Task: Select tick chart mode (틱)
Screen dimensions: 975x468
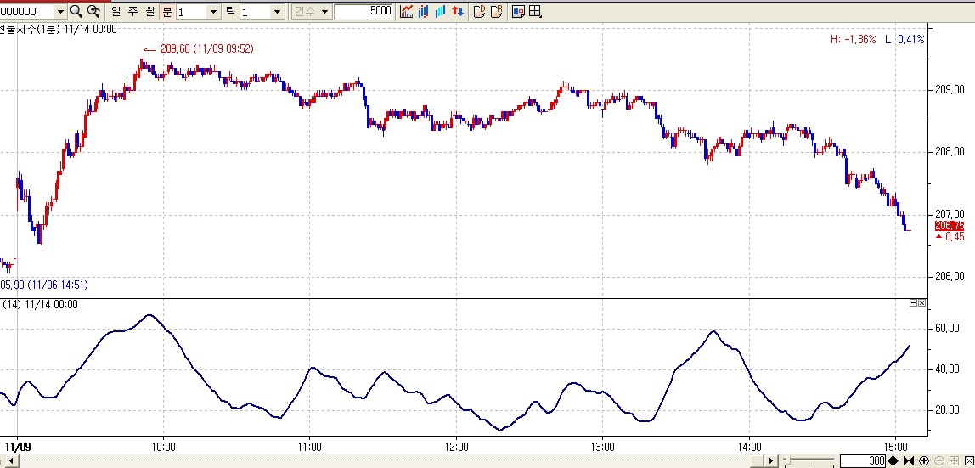Action: pos(229,11)
